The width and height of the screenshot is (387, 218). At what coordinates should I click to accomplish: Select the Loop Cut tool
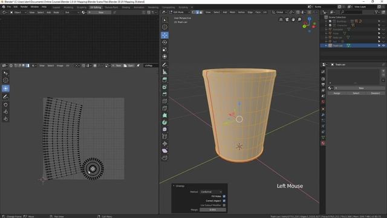[x=164, y=101]
